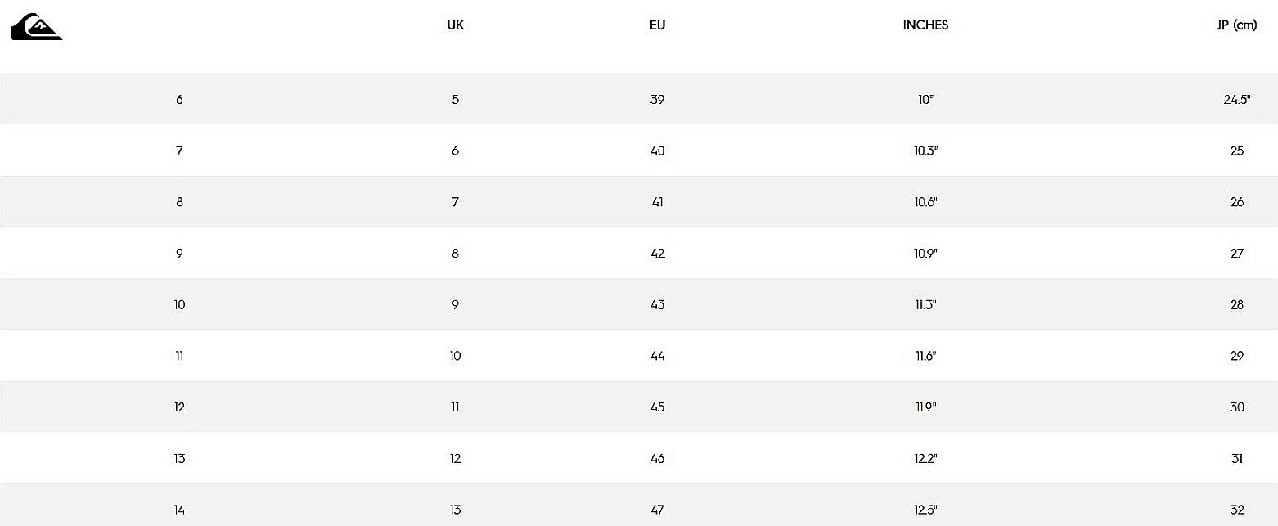
Task: Select the size 6 row label
Action: point(179,100)
